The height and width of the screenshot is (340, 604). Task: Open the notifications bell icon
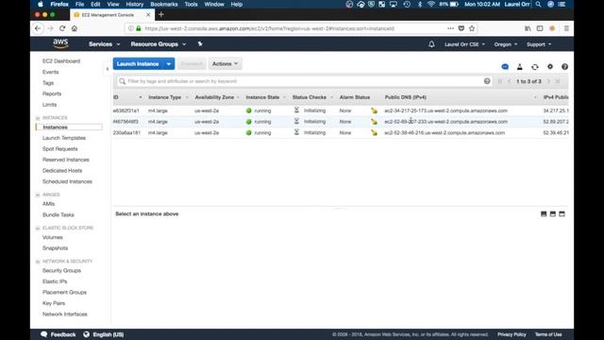click(x=431, y=44)
